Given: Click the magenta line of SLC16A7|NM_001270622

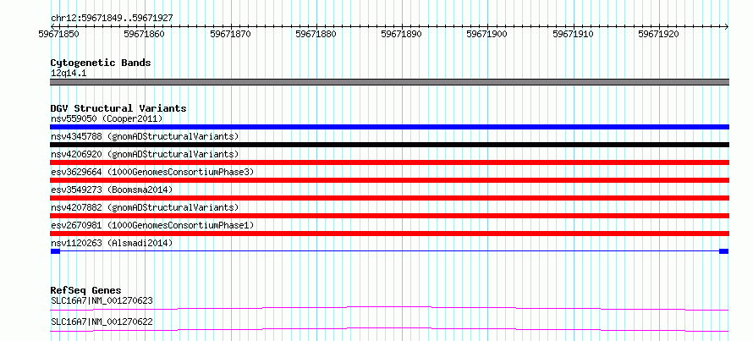Looking at the screenshot, I should coord(389,329).
